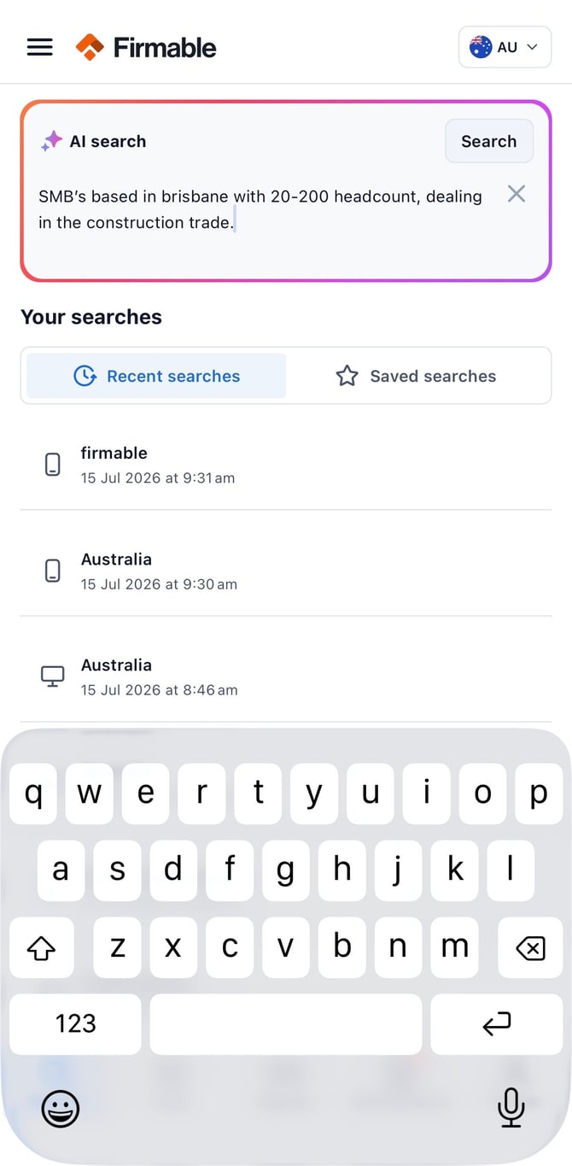Switch keyboard to 123 numbers layout
Screen dimensions: 572x1166
(x=75, y=1023)
